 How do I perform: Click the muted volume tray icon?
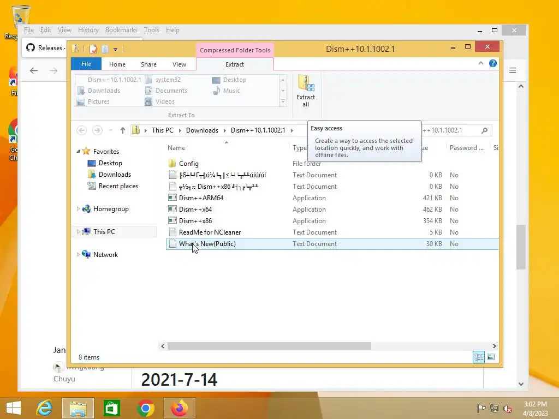(507, 408)
